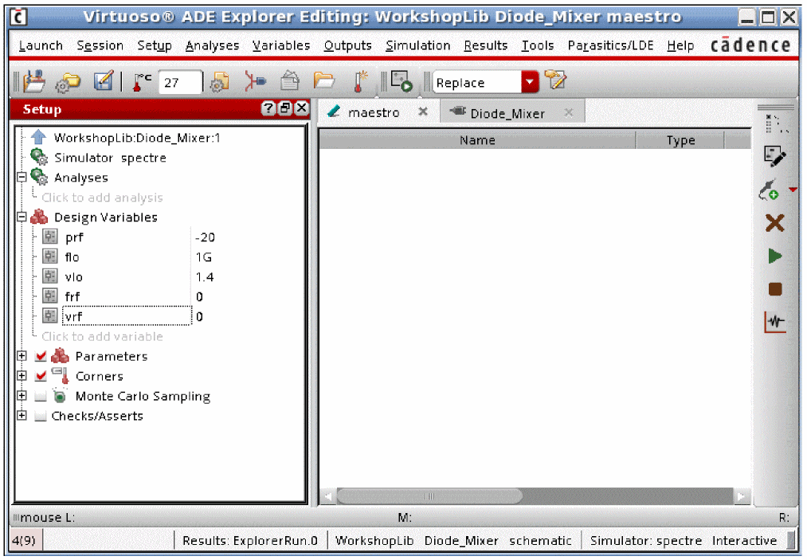807x560 pixels.
Task: Click the flo value 1G
Action: 203,257
